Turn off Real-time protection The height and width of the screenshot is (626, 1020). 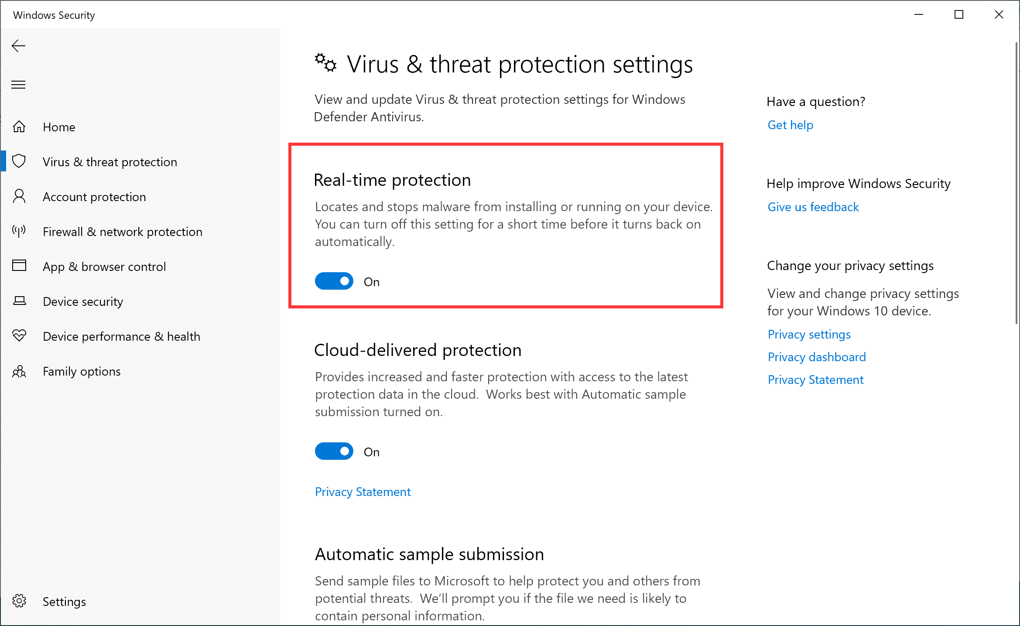click(334, 281)
